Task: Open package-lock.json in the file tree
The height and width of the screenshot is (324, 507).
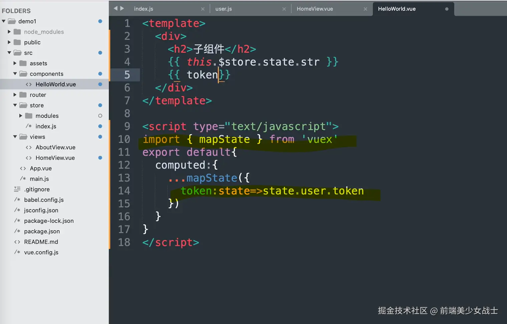Action: (x=49, y=221)
